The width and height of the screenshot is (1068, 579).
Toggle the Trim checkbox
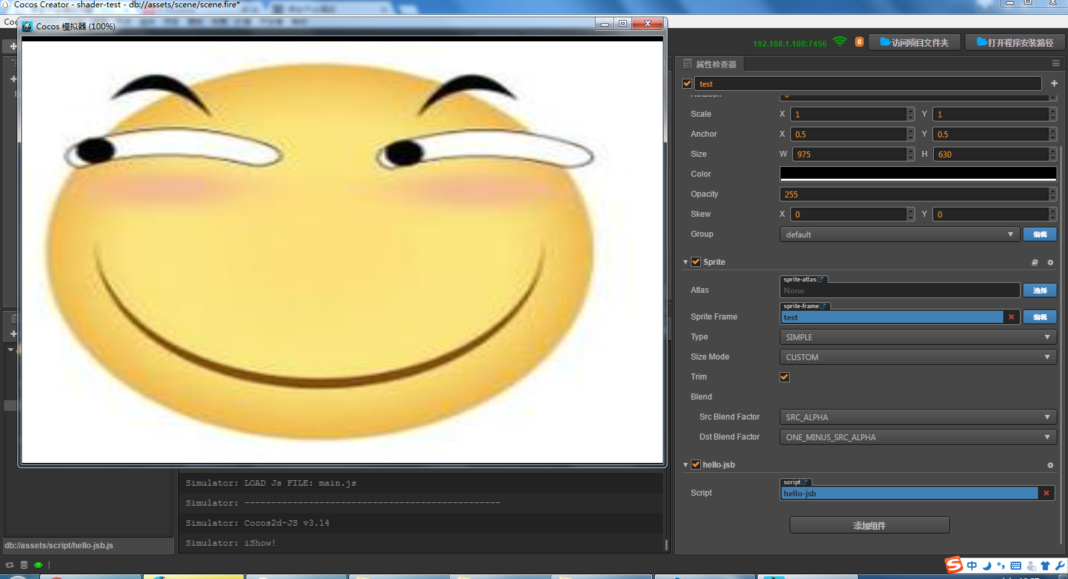point(784,377)
